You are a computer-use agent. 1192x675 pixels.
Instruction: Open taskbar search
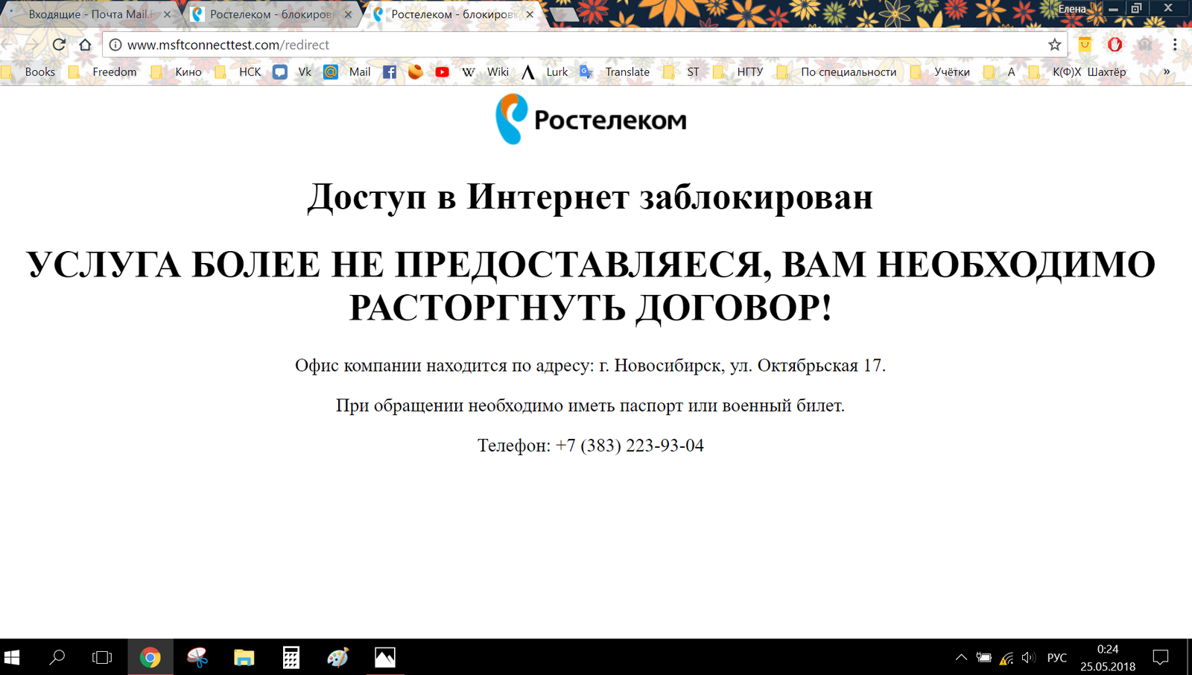tap(57, 657)
